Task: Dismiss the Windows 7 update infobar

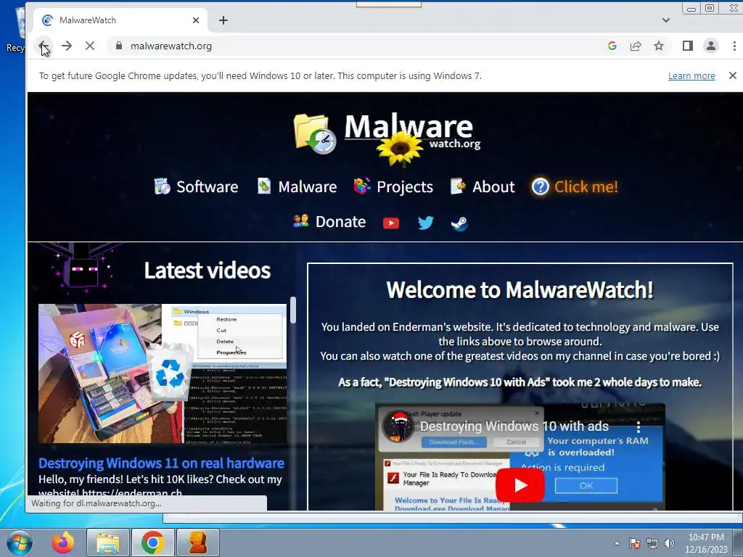Action: pos(733,75)
